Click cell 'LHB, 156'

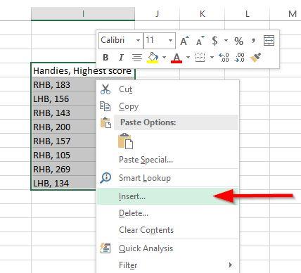click(64, 99)
